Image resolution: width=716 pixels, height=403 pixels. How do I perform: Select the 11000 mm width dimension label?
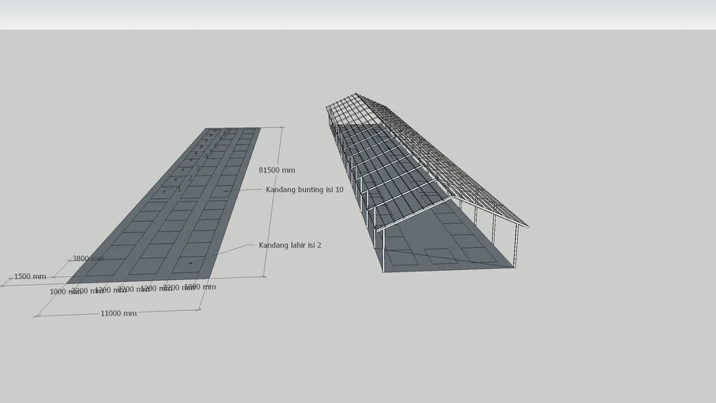pos(118,313)
